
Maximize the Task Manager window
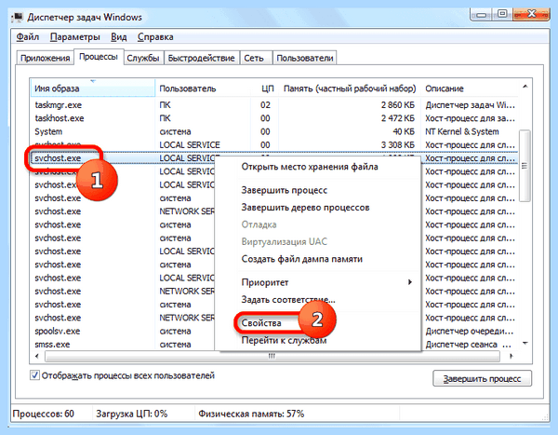point(502,14)
